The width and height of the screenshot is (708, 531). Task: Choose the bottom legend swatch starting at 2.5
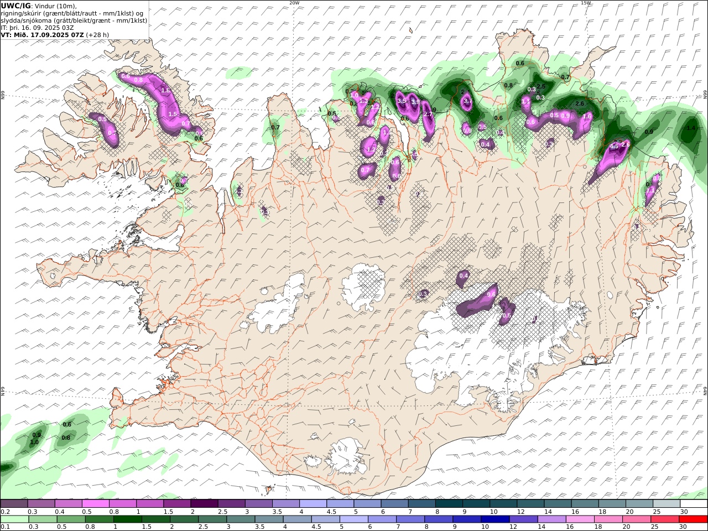pos(212,519)
